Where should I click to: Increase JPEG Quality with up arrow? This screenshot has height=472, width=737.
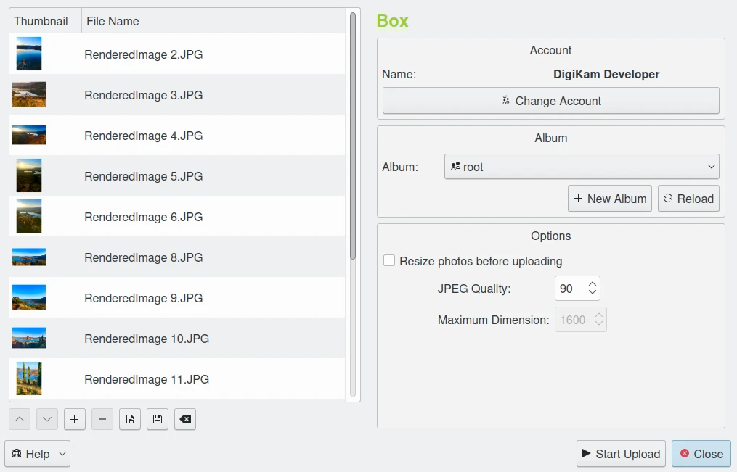593,284
